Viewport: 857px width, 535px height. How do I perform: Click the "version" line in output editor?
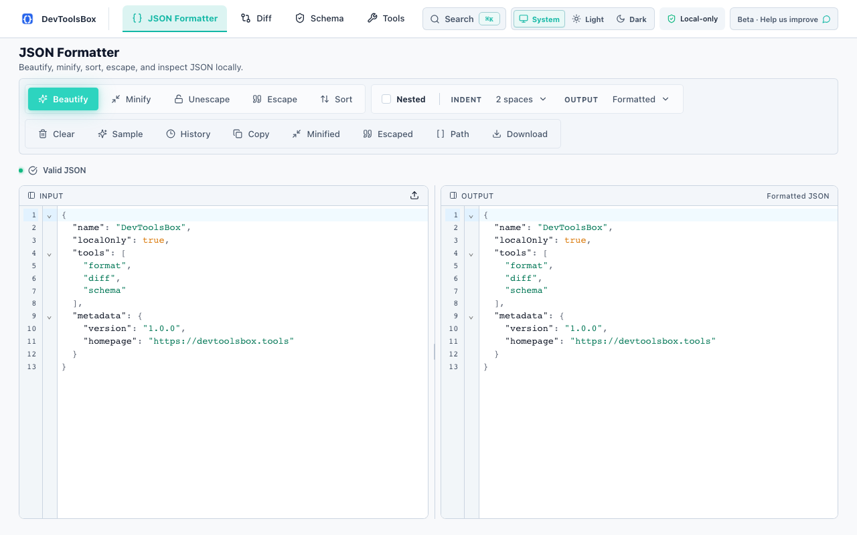pyautogui.click(x=658, y=328)
